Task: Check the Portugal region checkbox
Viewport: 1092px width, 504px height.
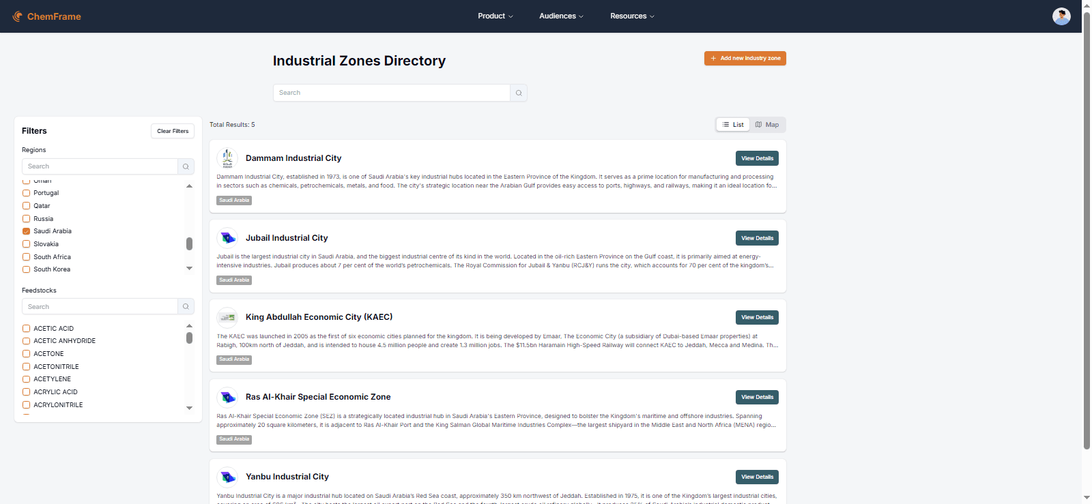Action: click(26, 193)
